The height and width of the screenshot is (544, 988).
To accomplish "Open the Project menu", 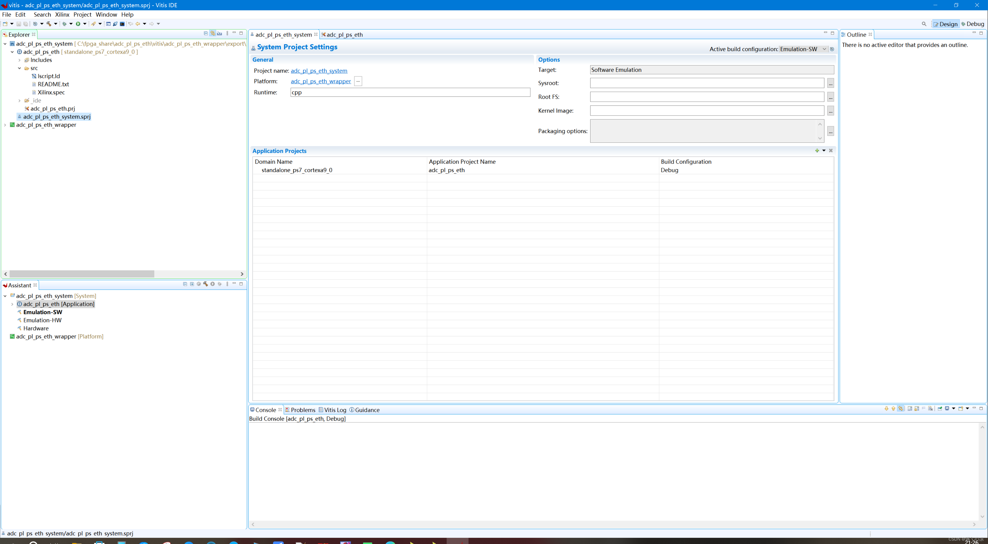I will click(x=82, y=15).
